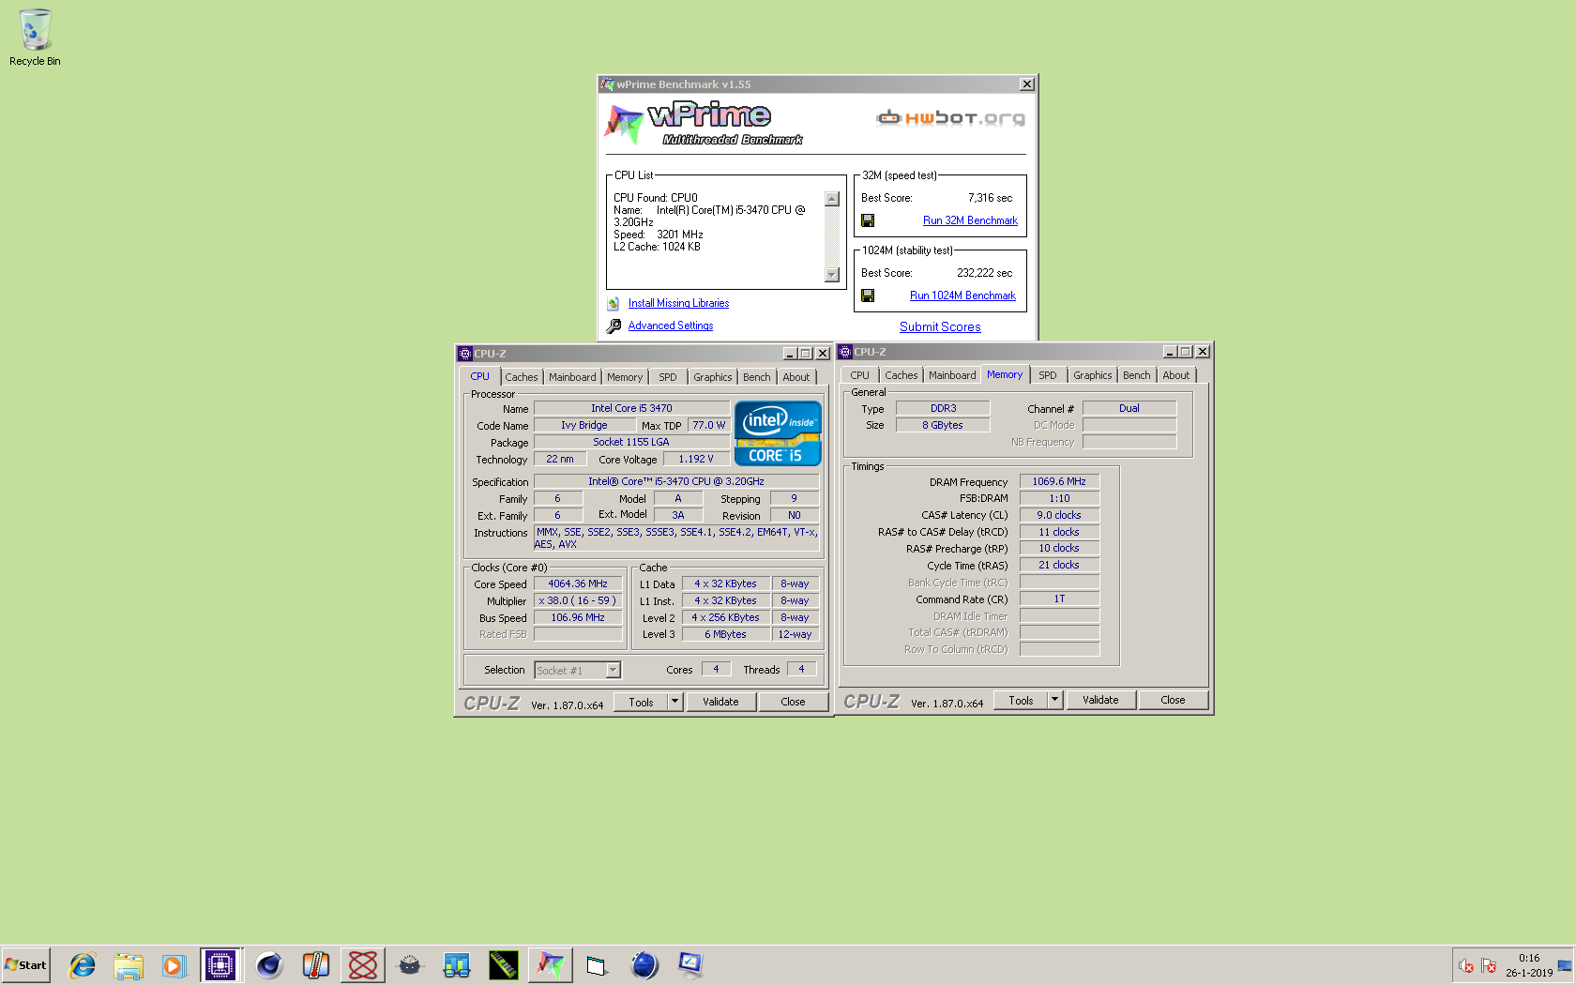Open the monitor with checkmark taskbar icon
The image size is (1576, 985).
tap(691, 964)
